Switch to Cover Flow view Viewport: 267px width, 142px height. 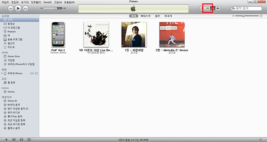click(218, 8)
